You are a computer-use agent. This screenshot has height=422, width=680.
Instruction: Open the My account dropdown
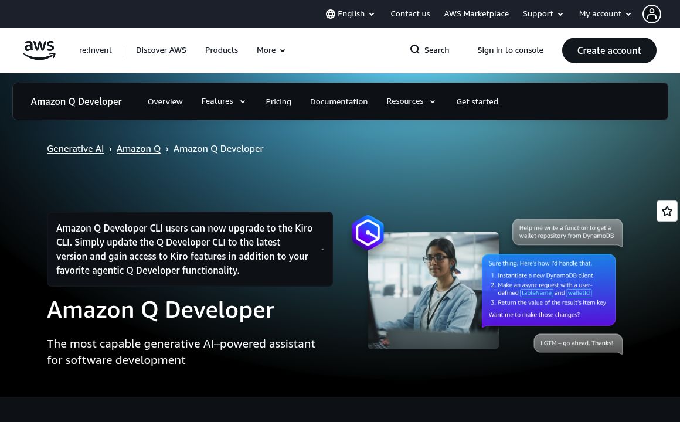pyautogui.click(x=604, y=13)
